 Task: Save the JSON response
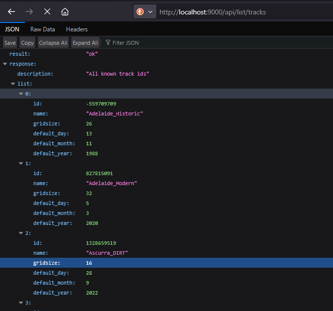pyautogui.click(x=10, y=43)
